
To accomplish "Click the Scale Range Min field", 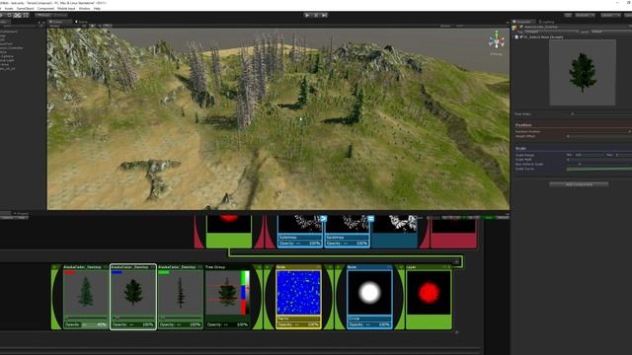I will click(x=589, y=155).
